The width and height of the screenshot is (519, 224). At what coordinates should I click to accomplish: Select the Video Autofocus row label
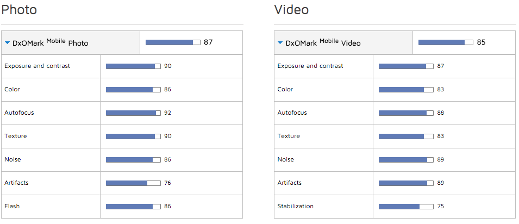(x=292, y=113)
